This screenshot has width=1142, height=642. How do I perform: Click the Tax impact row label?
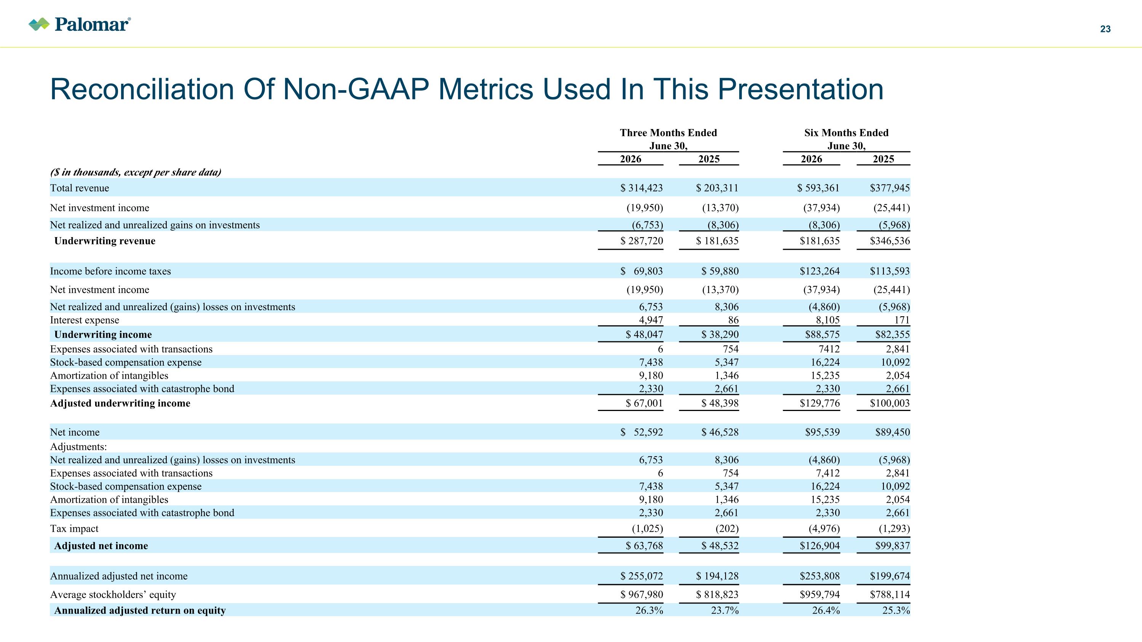click(74, 529)
